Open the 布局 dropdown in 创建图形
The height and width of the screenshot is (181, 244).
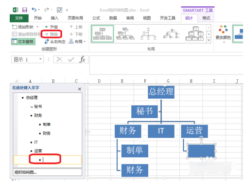point(77,42)
